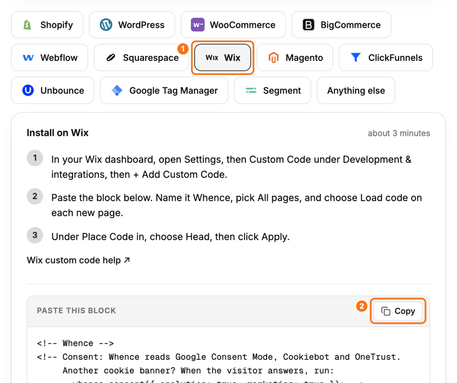Viewport: 457px width, 383px height.
Task: Switch to the WooCommerce platform
Action: (233, 25)
